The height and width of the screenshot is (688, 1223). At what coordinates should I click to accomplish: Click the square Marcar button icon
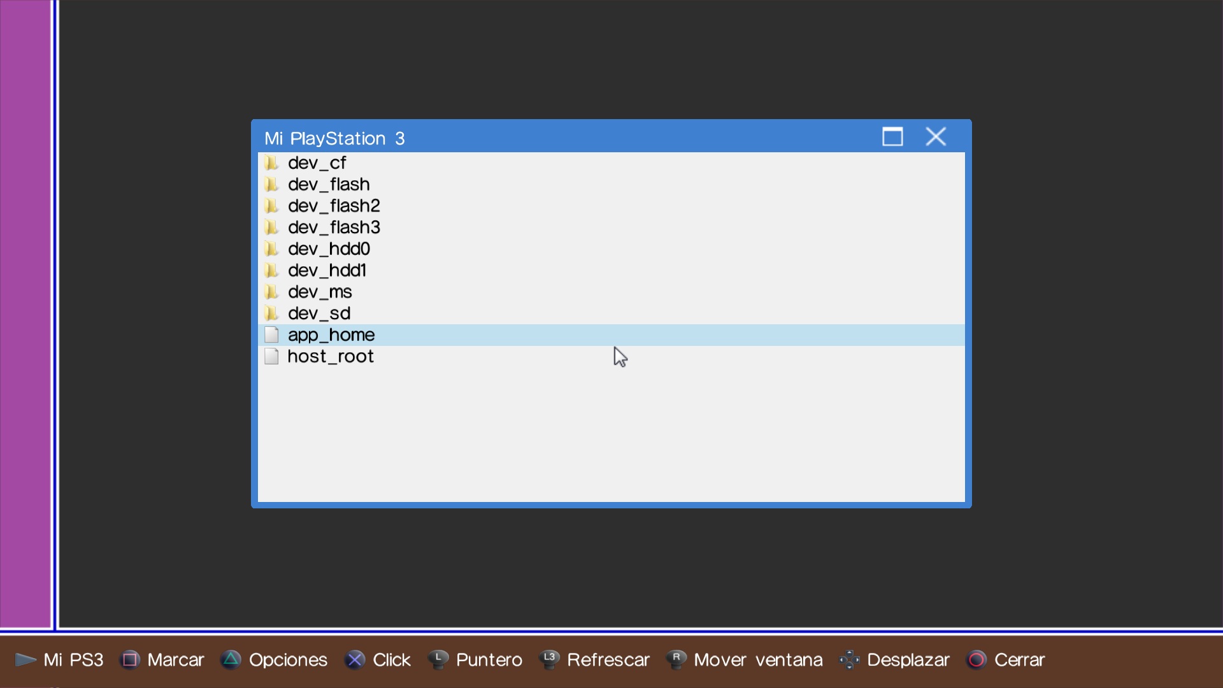[x=130, y=660]
